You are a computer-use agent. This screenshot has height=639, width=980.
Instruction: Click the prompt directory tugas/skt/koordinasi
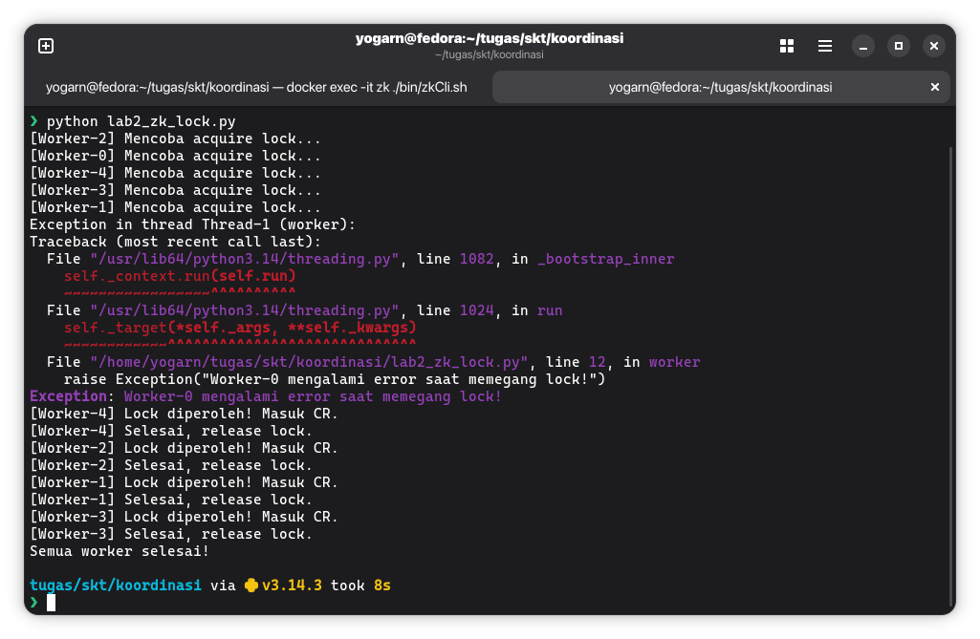point(116,586)
